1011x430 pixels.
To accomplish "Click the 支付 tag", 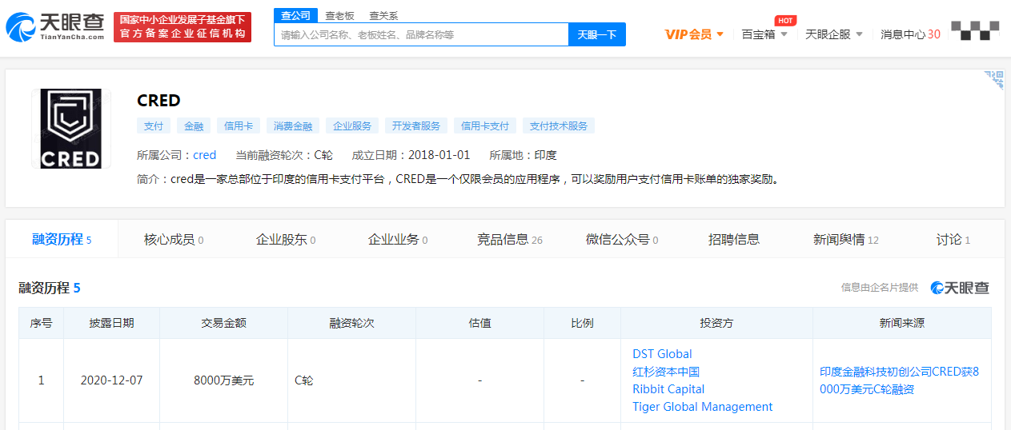I will point(154,125).
